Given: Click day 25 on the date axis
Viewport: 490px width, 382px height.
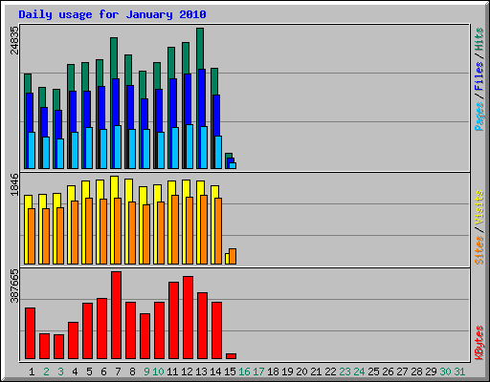Looking at the screenshot, I should click(373, 371).
